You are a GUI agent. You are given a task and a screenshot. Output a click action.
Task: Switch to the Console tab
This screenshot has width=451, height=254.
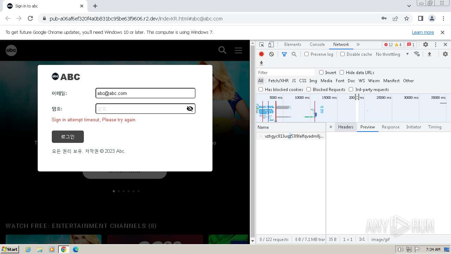point(317,44)
